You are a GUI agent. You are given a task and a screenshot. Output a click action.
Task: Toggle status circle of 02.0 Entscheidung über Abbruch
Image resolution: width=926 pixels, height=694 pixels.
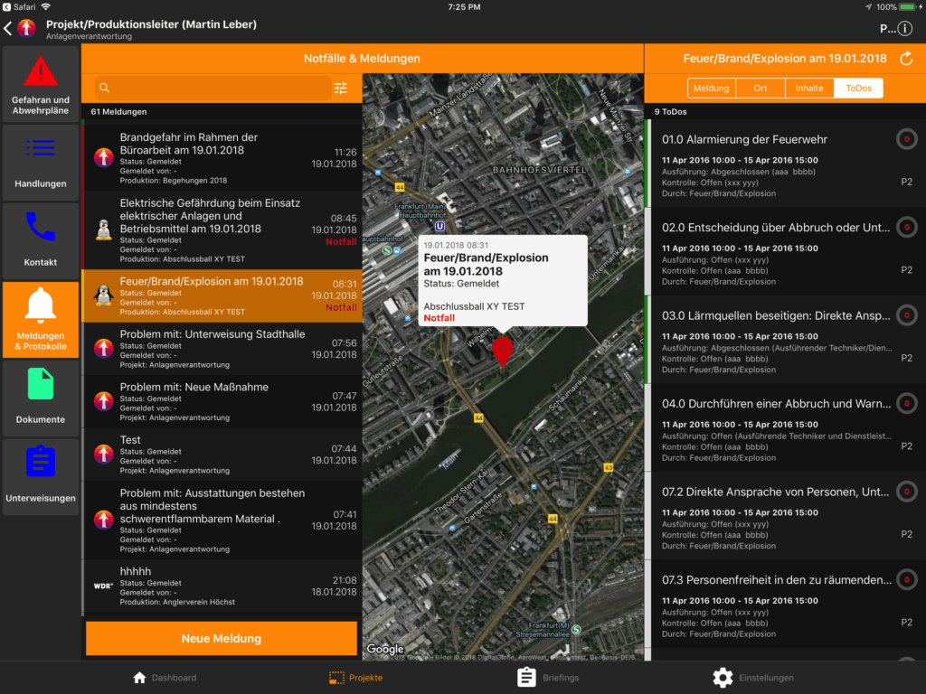pyautogui.click(x=906, y=227)
